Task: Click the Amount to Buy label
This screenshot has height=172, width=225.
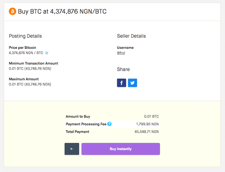Action: (x=78, y=117)
